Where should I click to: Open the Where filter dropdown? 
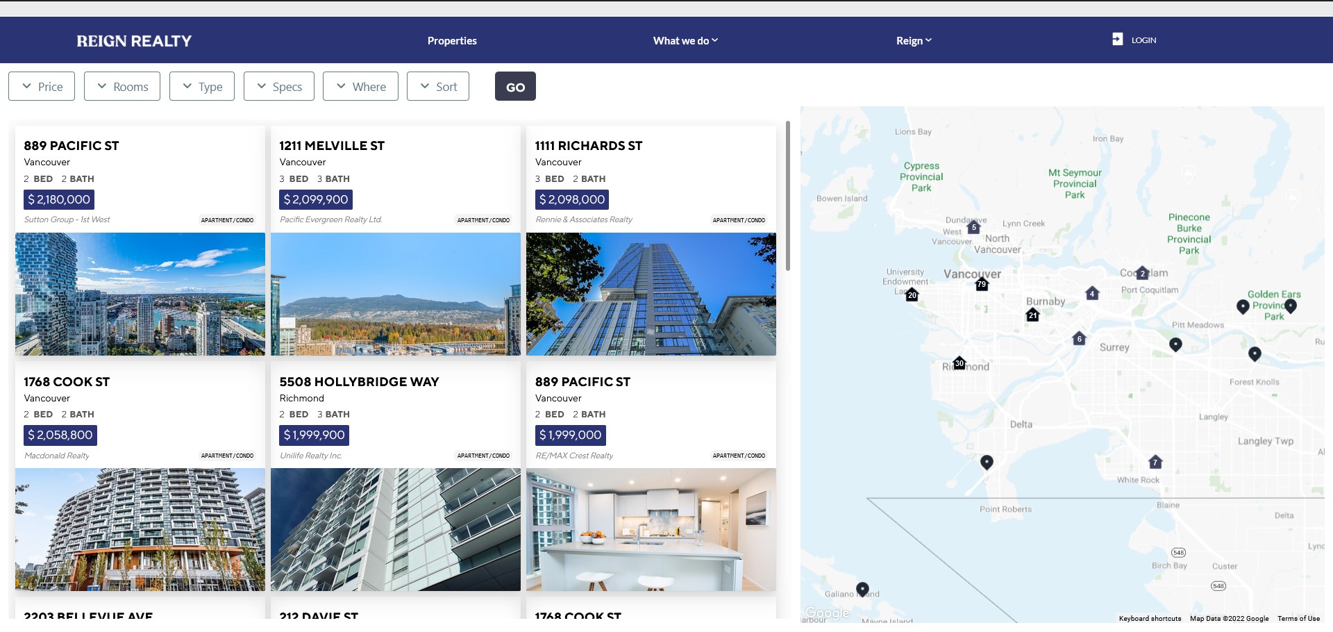[360, 86]
